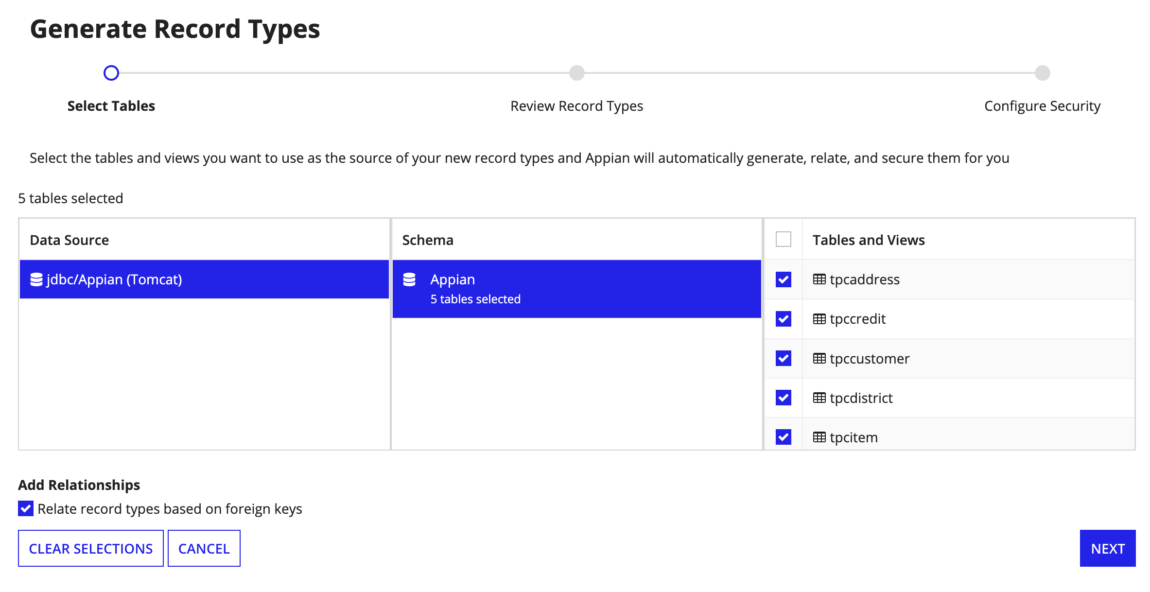Toggle the select-all Tables and Views checkbox

(784, 239)
